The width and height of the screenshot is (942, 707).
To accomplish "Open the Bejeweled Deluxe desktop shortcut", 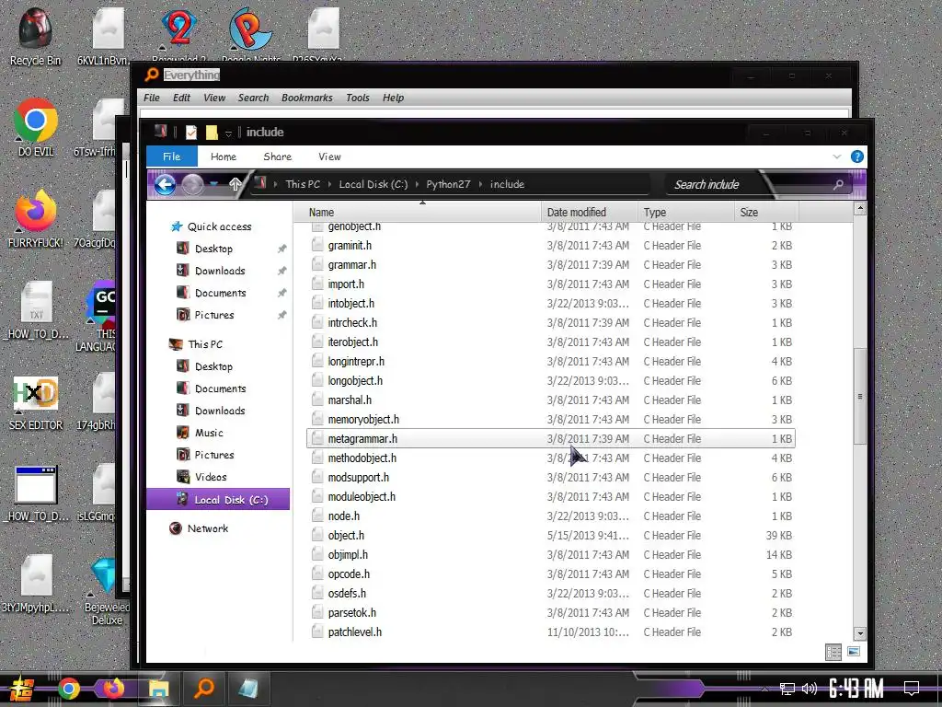I will (x=107, y=592).
